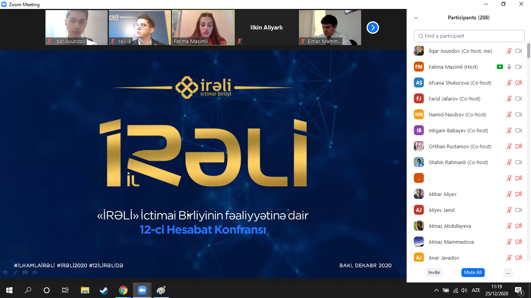531x298 pixels.
Task: Click Intigam Babayev's camera icon
Action: point(519,130)
